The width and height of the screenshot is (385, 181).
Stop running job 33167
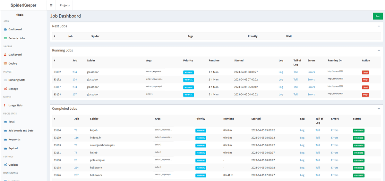[365, 87]
